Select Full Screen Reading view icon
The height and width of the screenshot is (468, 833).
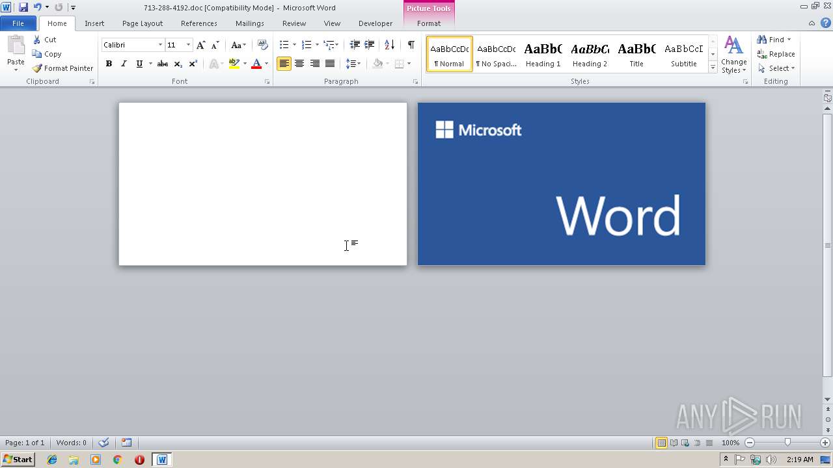click(674, 443)
